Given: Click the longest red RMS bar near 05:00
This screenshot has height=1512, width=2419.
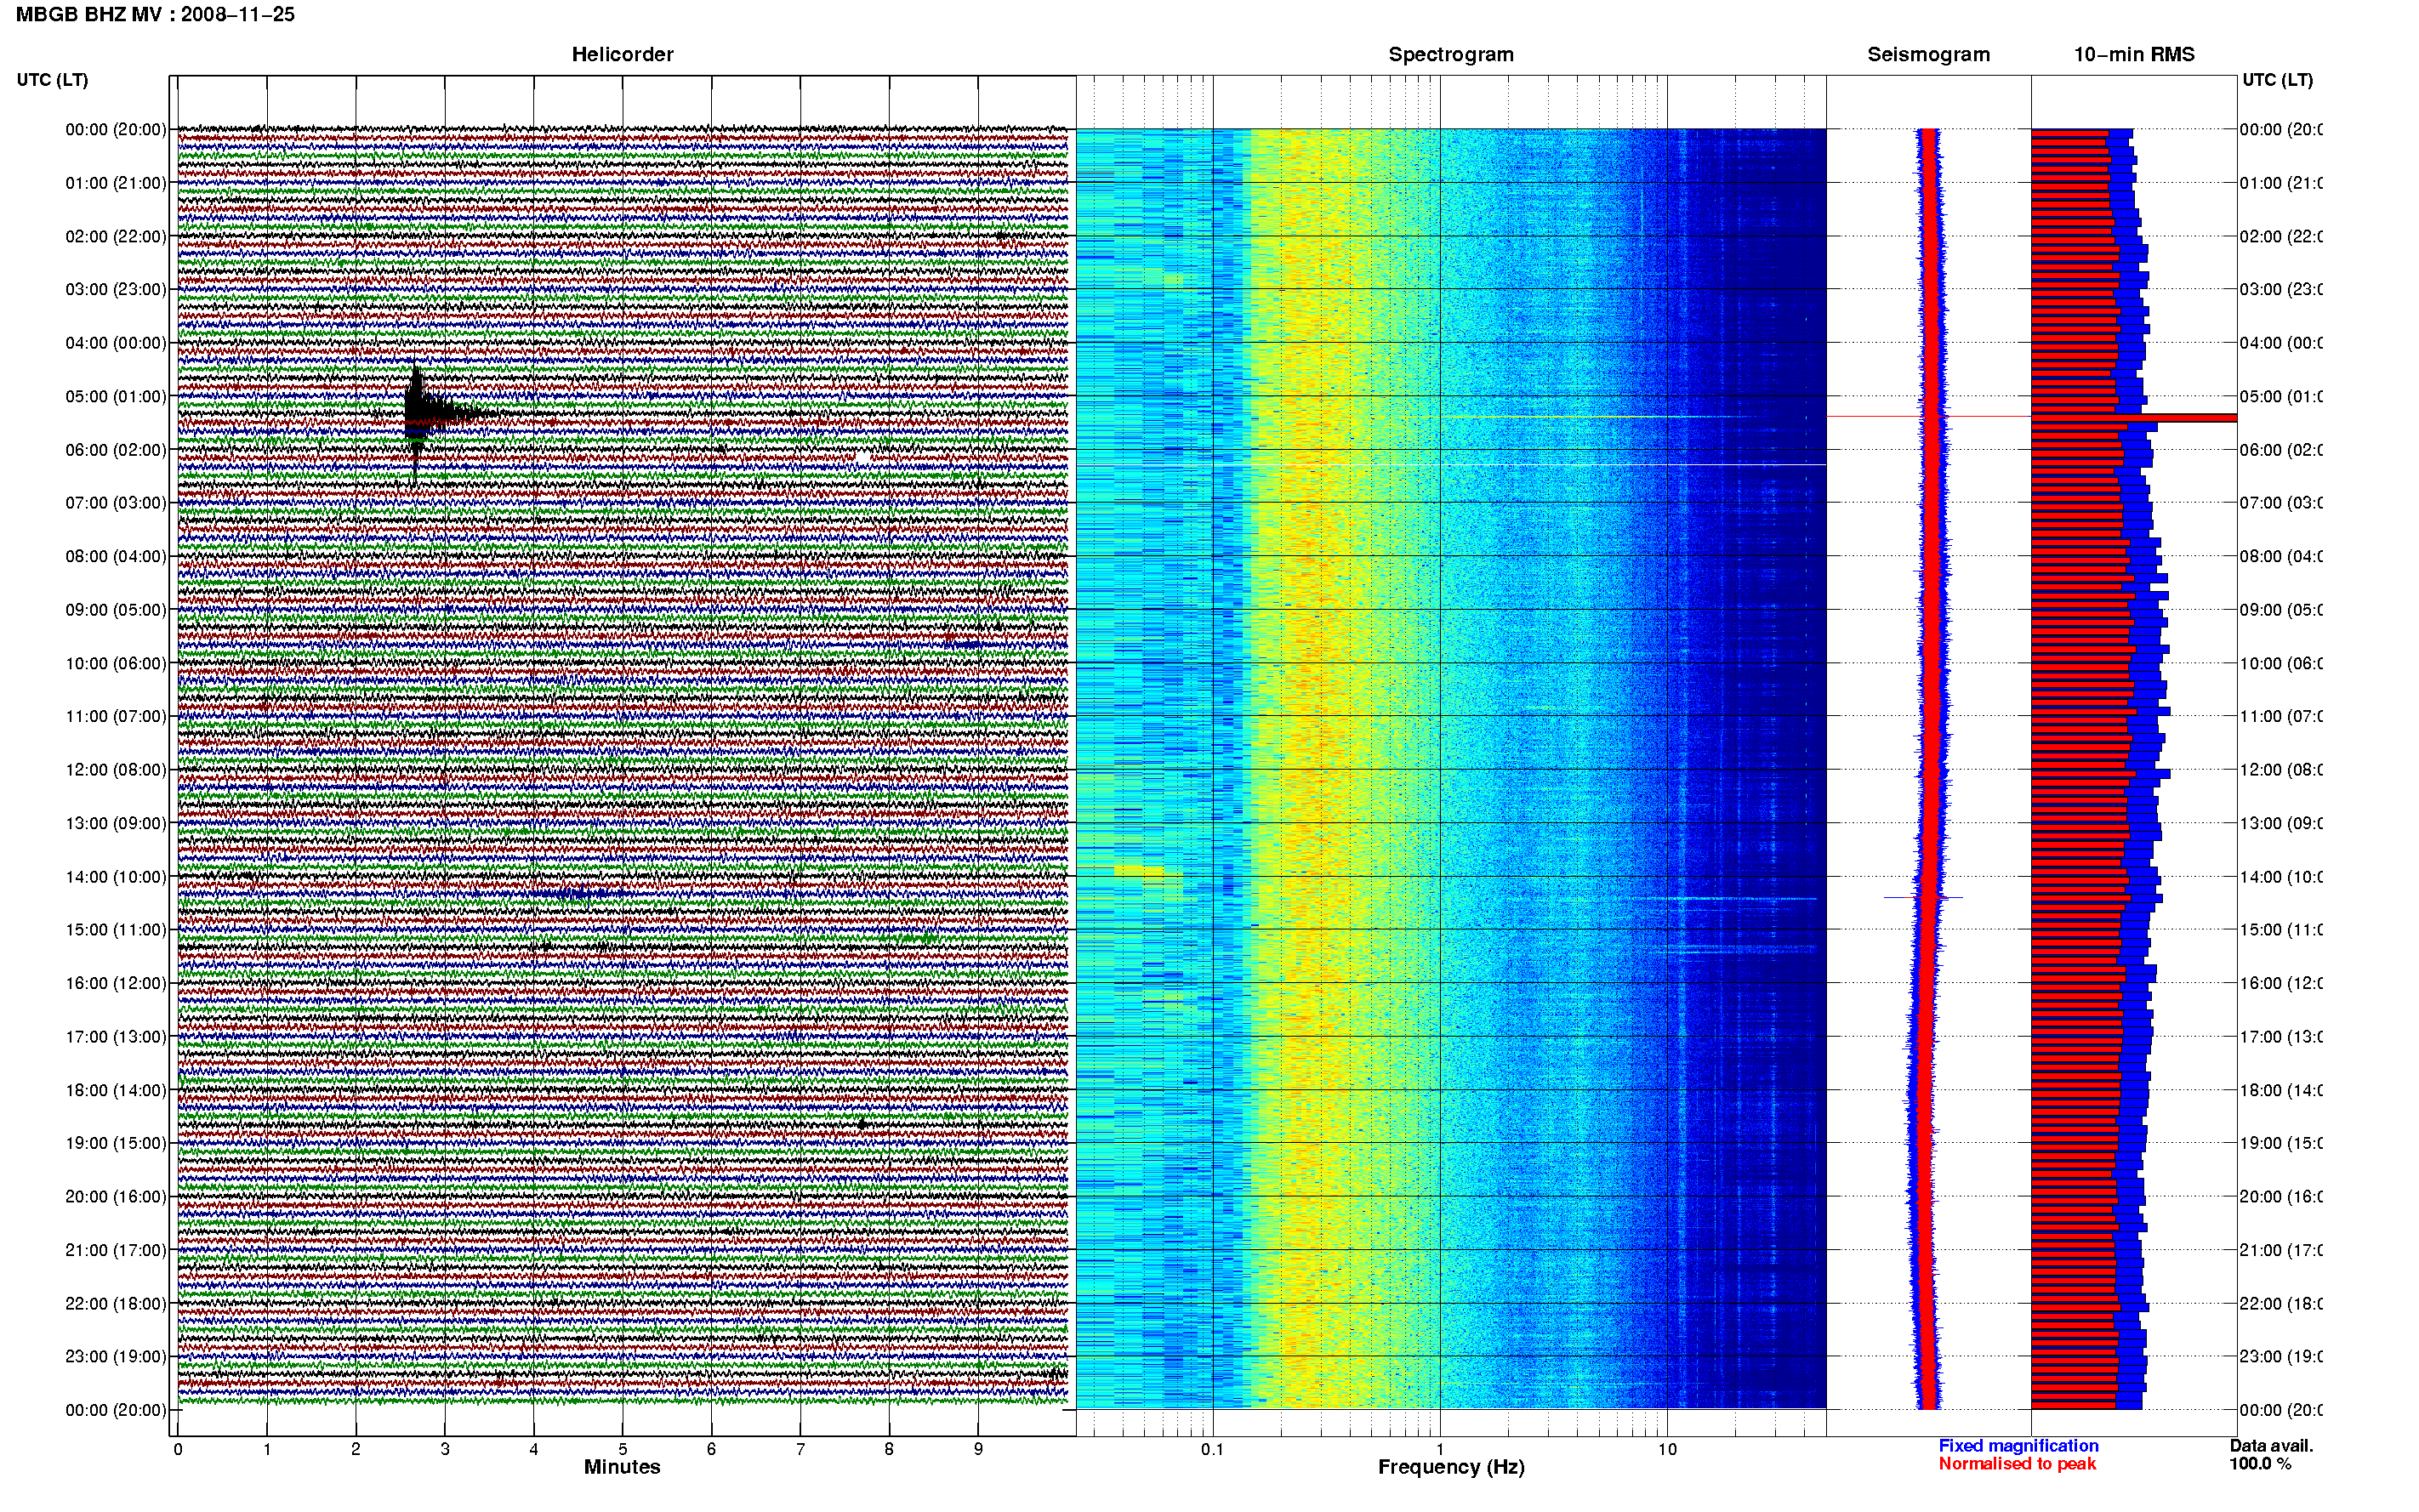Looking at the screenshot, I should (x=2133, y=418).
